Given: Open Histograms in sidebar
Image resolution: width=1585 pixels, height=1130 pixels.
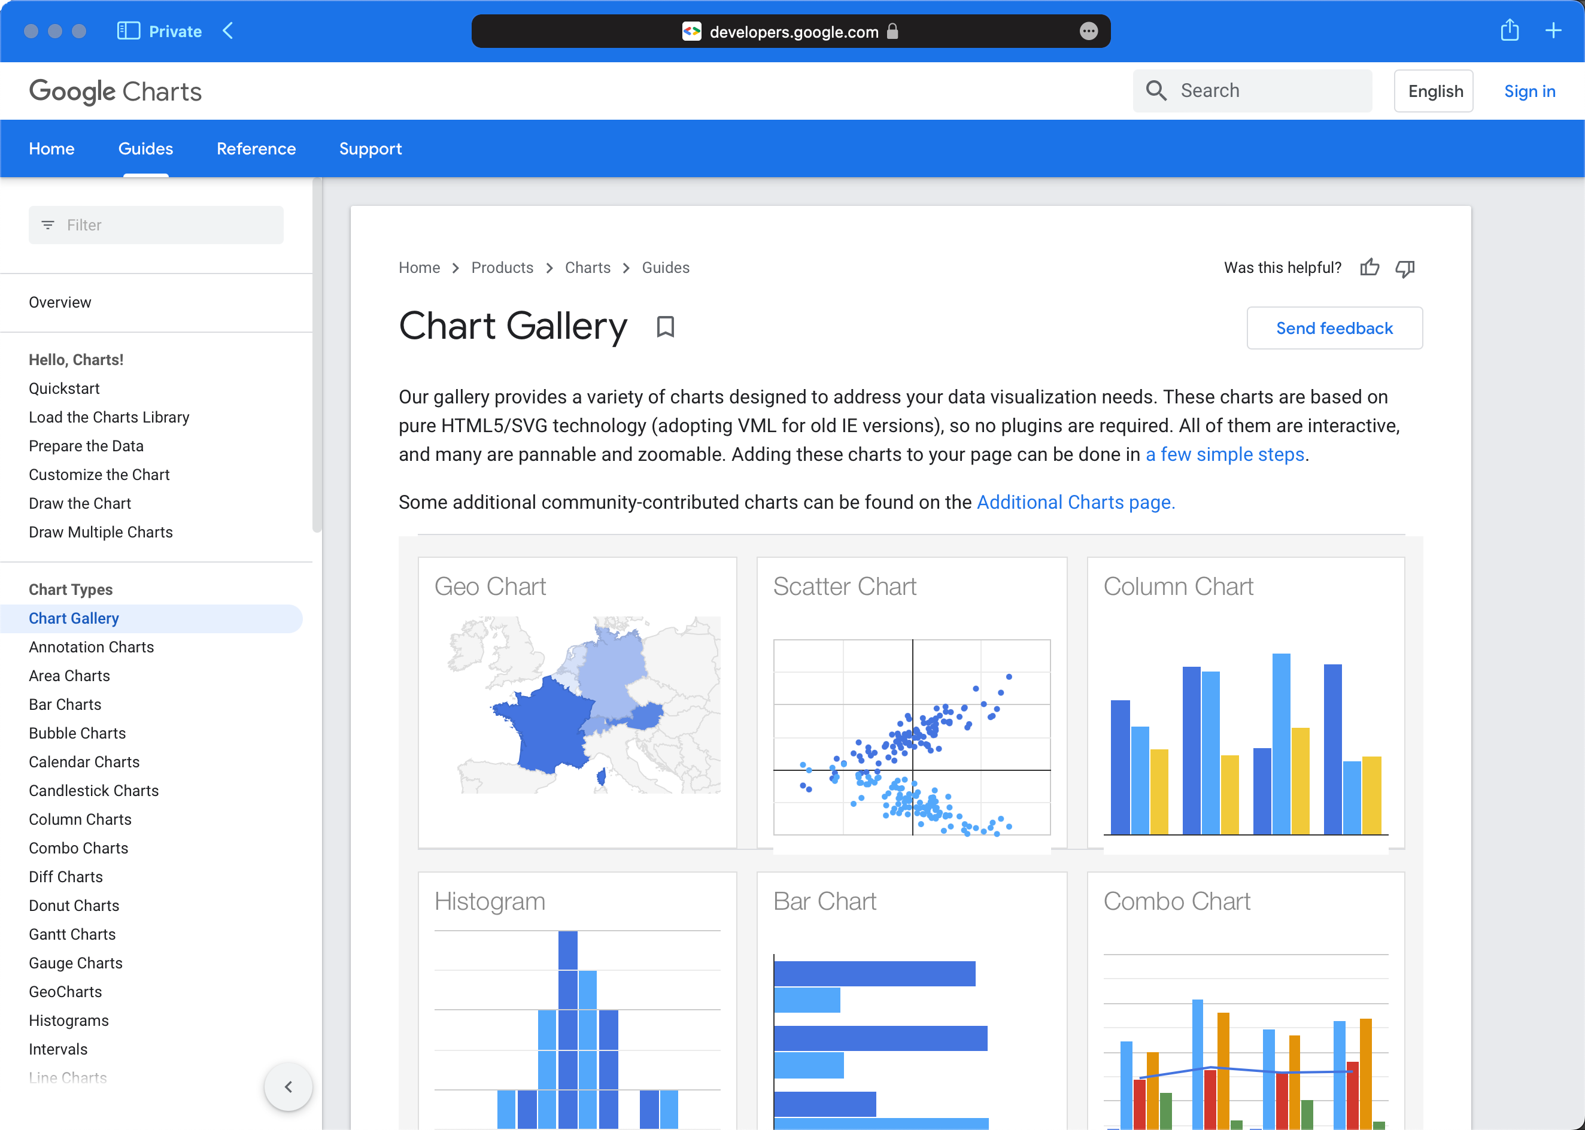Looking at the screenshot, I should point(69,1020).
